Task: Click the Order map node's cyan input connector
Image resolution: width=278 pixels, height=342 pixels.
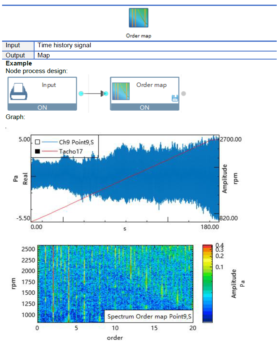Action: [x=106, y=94]
